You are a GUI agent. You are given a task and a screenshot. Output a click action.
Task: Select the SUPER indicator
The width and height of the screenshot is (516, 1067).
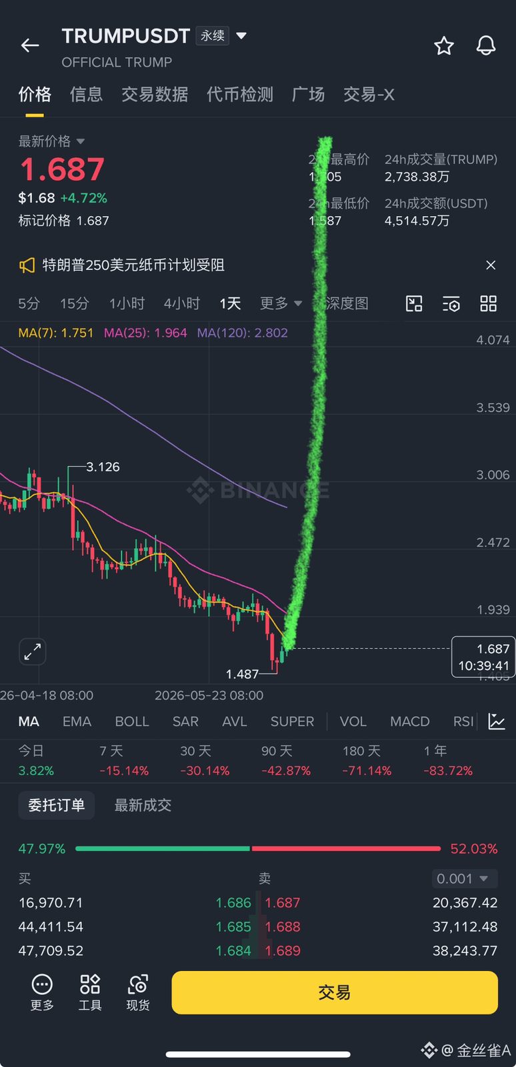click(x=292, y=722)
